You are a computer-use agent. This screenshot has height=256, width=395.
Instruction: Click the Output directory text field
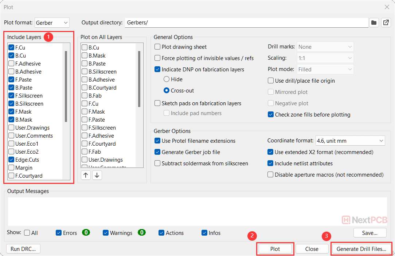pyautogui.click(x=246, y=23)
